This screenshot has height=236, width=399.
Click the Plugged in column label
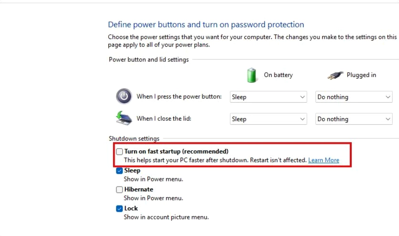click(x=361, y=75)
